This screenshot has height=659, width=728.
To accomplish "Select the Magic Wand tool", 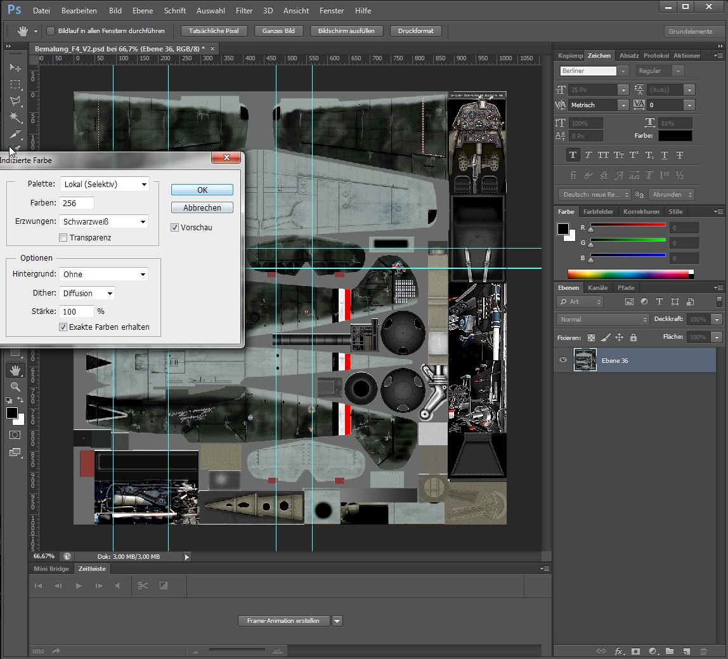I will (x=15, y=117).
